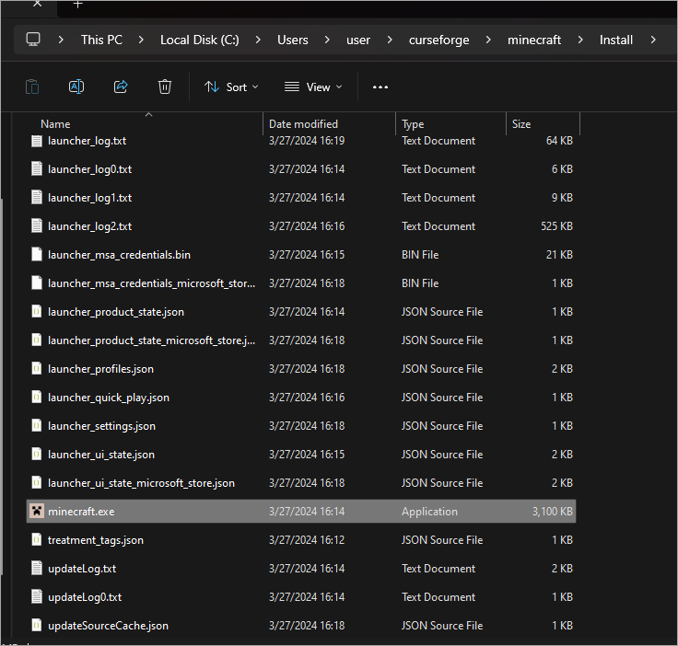Select launcher_msa_credentials_microsoft_stor... file
Viewport: 678px width, 646px height.
click(x=151, y=283)
